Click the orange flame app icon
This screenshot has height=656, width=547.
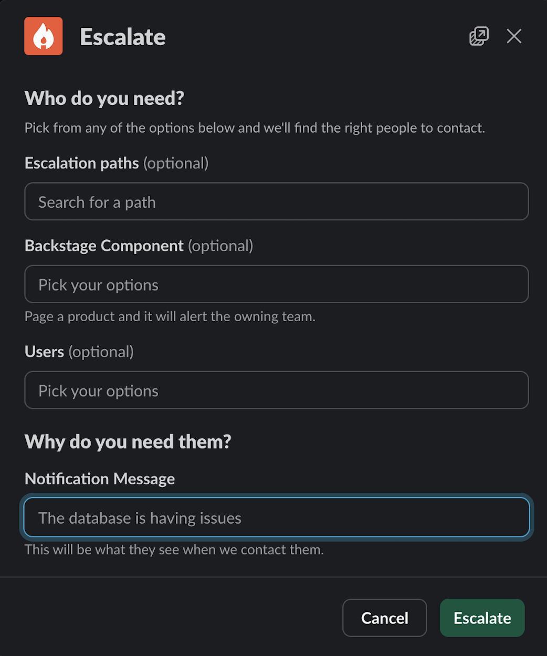(x=44, y=36)
